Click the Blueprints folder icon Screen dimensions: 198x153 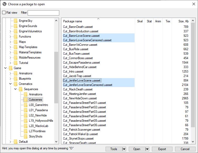(x=16, y=79)
